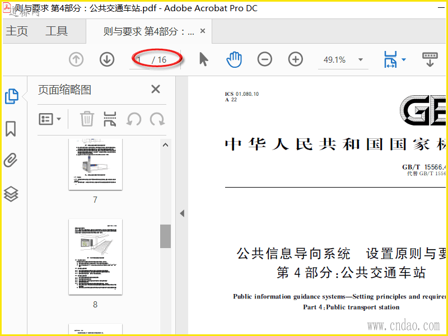This screenshot has height=336, width=448.
Task: Select the page 7 thumbnail
Action: [x=95, y=165]
